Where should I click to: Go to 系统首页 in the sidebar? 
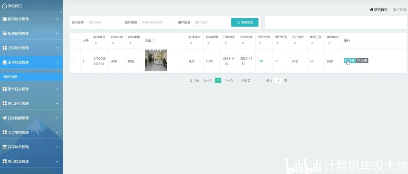31,6
